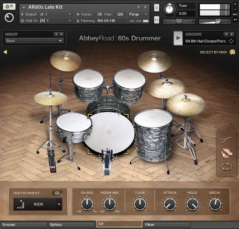Click the instrument MIDI learn icon

click(57, 193)
